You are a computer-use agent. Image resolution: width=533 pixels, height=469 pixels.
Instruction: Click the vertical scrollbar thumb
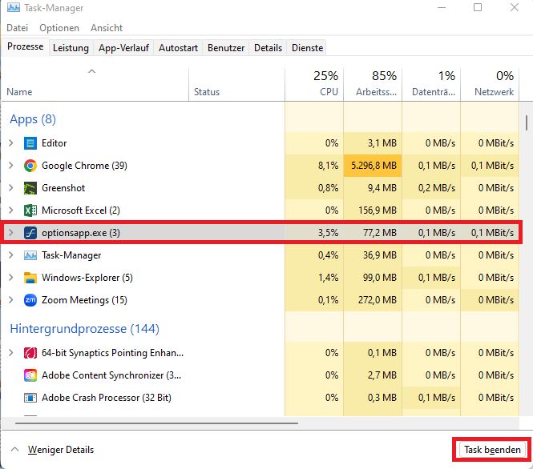(527, 122)
